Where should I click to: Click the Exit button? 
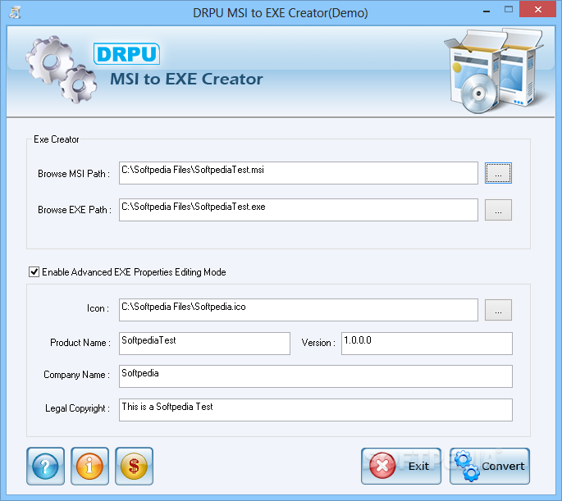[401, 466]
